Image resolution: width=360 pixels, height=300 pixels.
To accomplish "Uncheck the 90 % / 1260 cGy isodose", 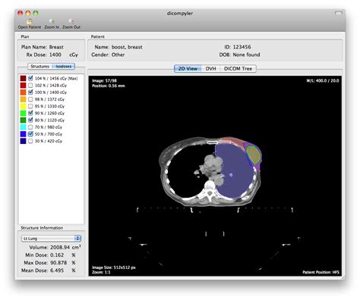I will (x=30, y=113).
